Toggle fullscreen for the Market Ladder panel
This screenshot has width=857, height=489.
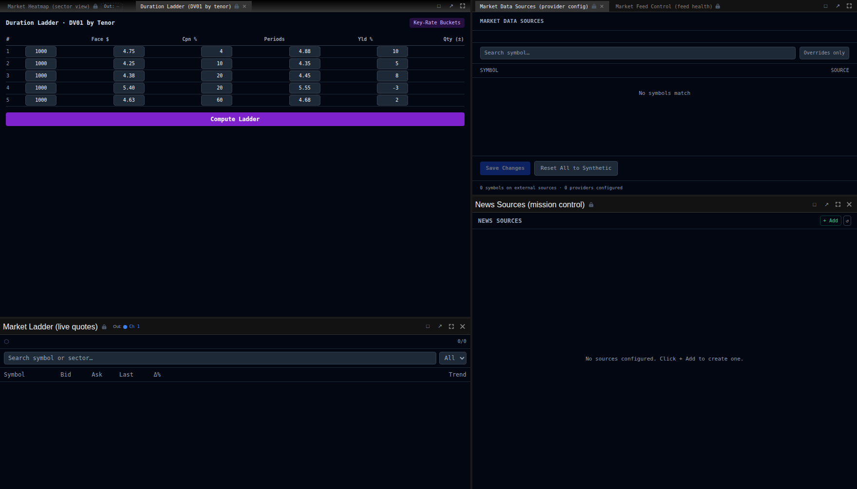click(451, 327)
